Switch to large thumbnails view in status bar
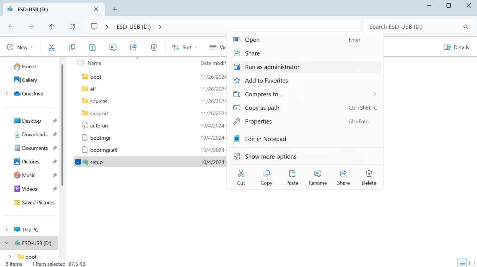 tap(472, 263)
